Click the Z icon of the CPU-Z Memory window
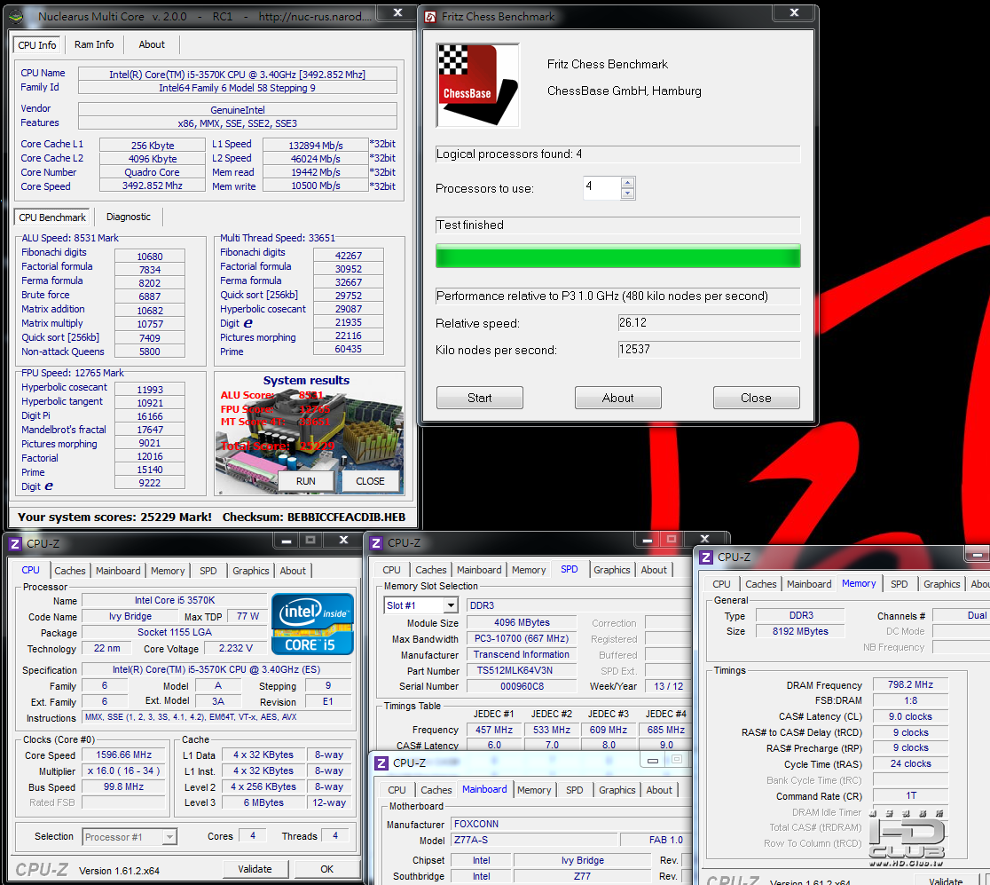This screenshot has width=990, height=885. (706, 557)
